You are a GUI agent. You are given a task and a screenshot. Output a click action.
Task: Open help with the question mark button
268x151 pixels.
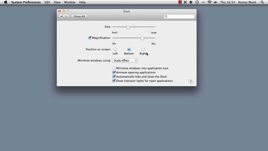(x=191, y=81)
